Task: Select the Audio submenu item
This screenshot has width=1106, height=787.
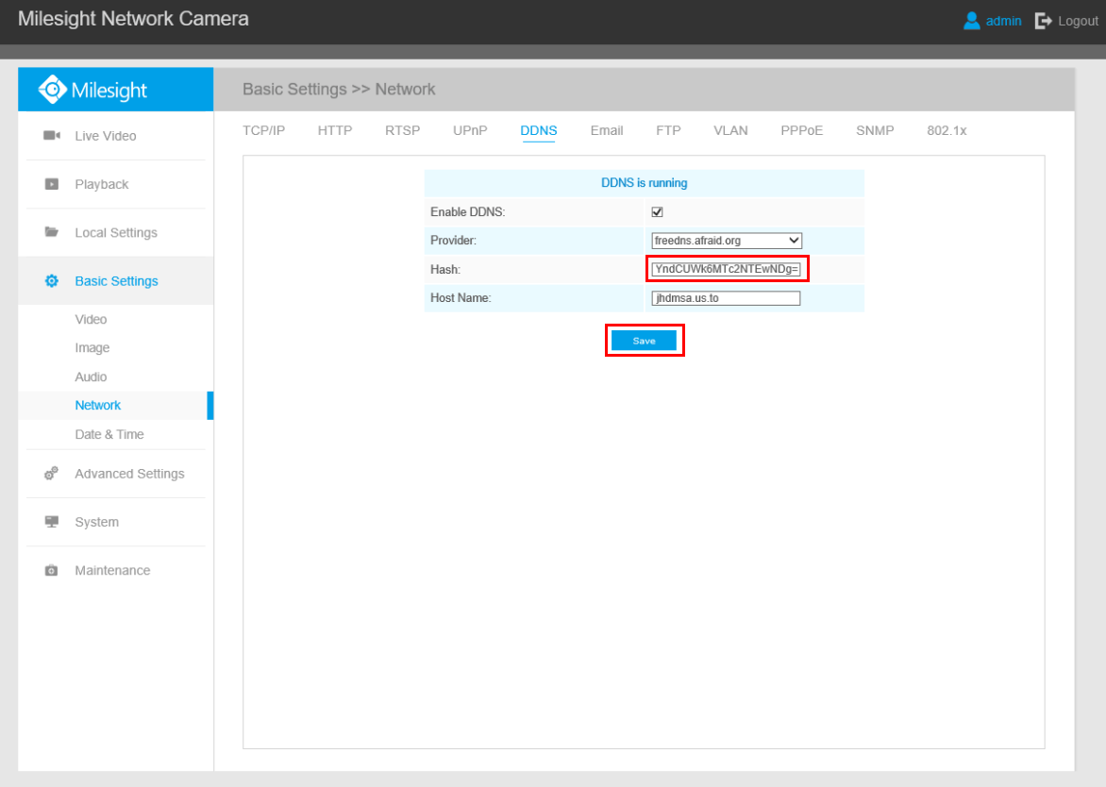Action: coord(91,377)
